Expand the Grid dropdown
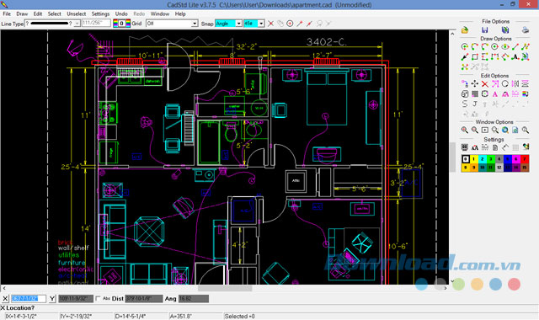Image resolution: width=539 pixels, height=320 pixels. coord(195,24)
